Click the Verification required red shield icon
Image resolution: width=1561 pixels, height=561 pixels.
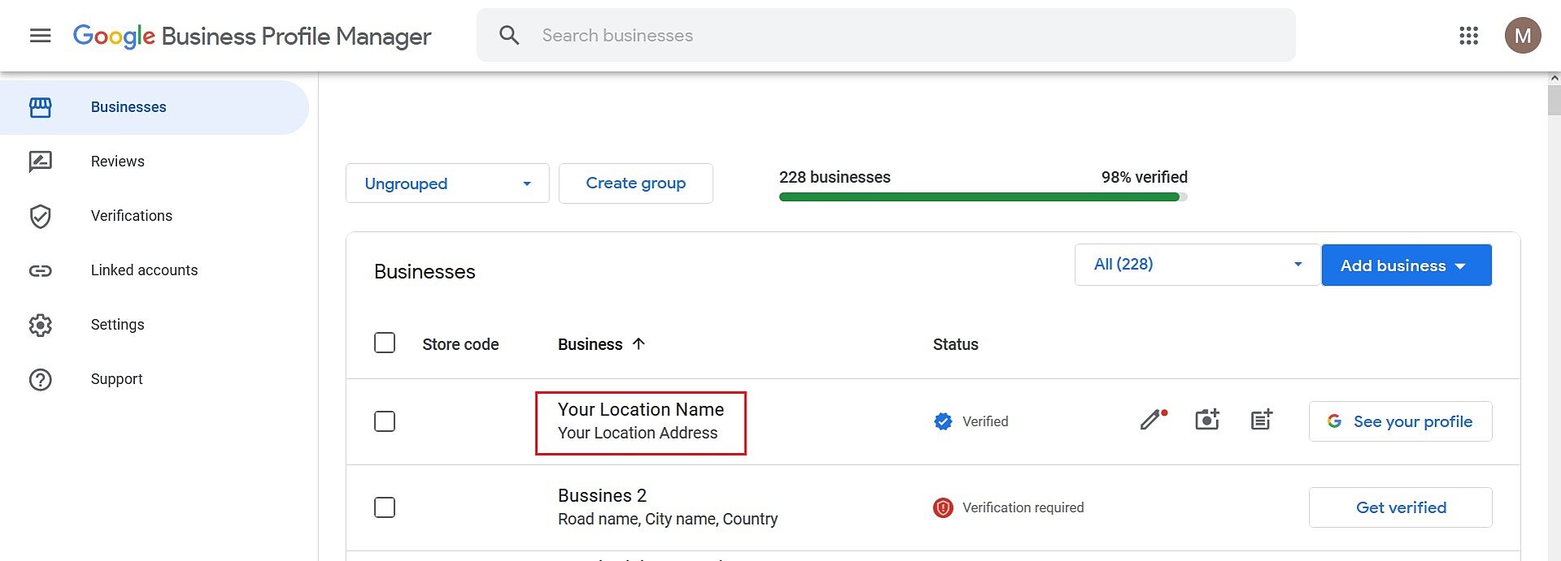[943, 507]
